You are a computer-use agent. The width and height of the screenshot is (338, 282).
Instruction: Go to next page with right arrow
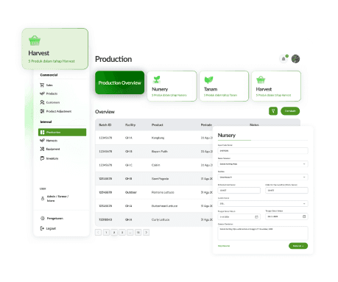click(x=147, y=232)
